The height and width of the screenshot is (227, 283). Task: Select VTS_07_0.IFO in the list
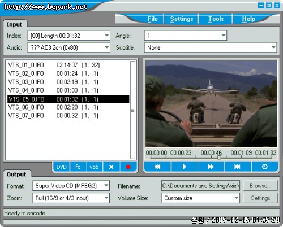(68, 116)
